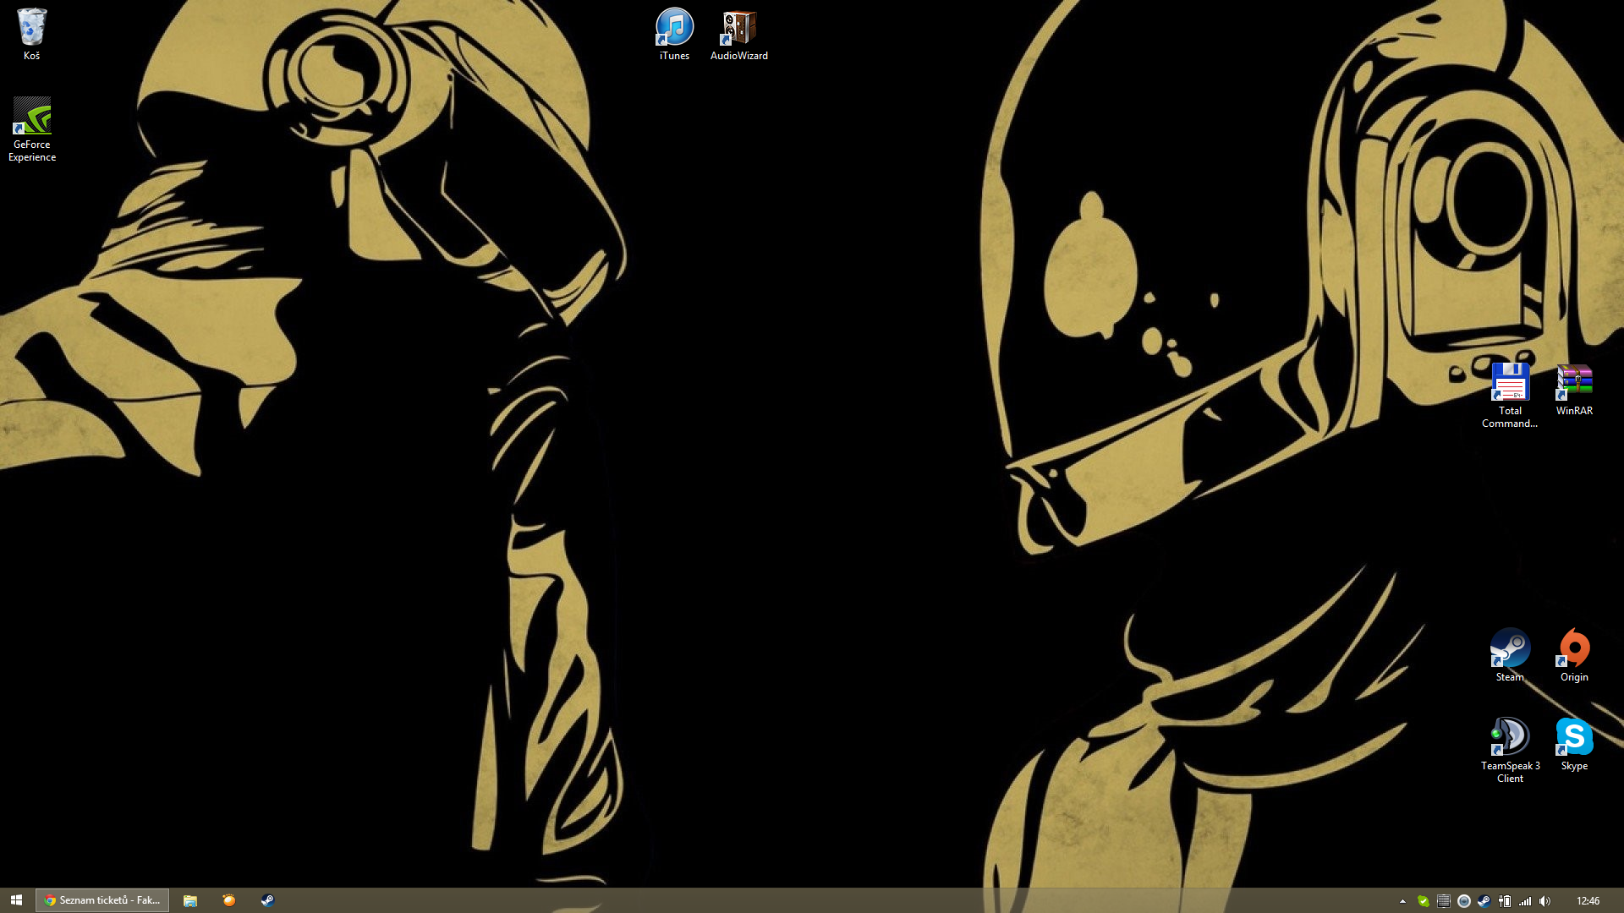Click the green Skype status tray icon
1624x913 pixels.
1424,901
